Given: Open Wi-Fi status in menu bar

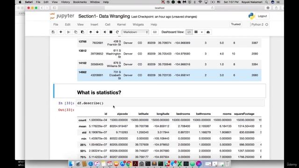Looking at the screenshot, I should (200, 2).
